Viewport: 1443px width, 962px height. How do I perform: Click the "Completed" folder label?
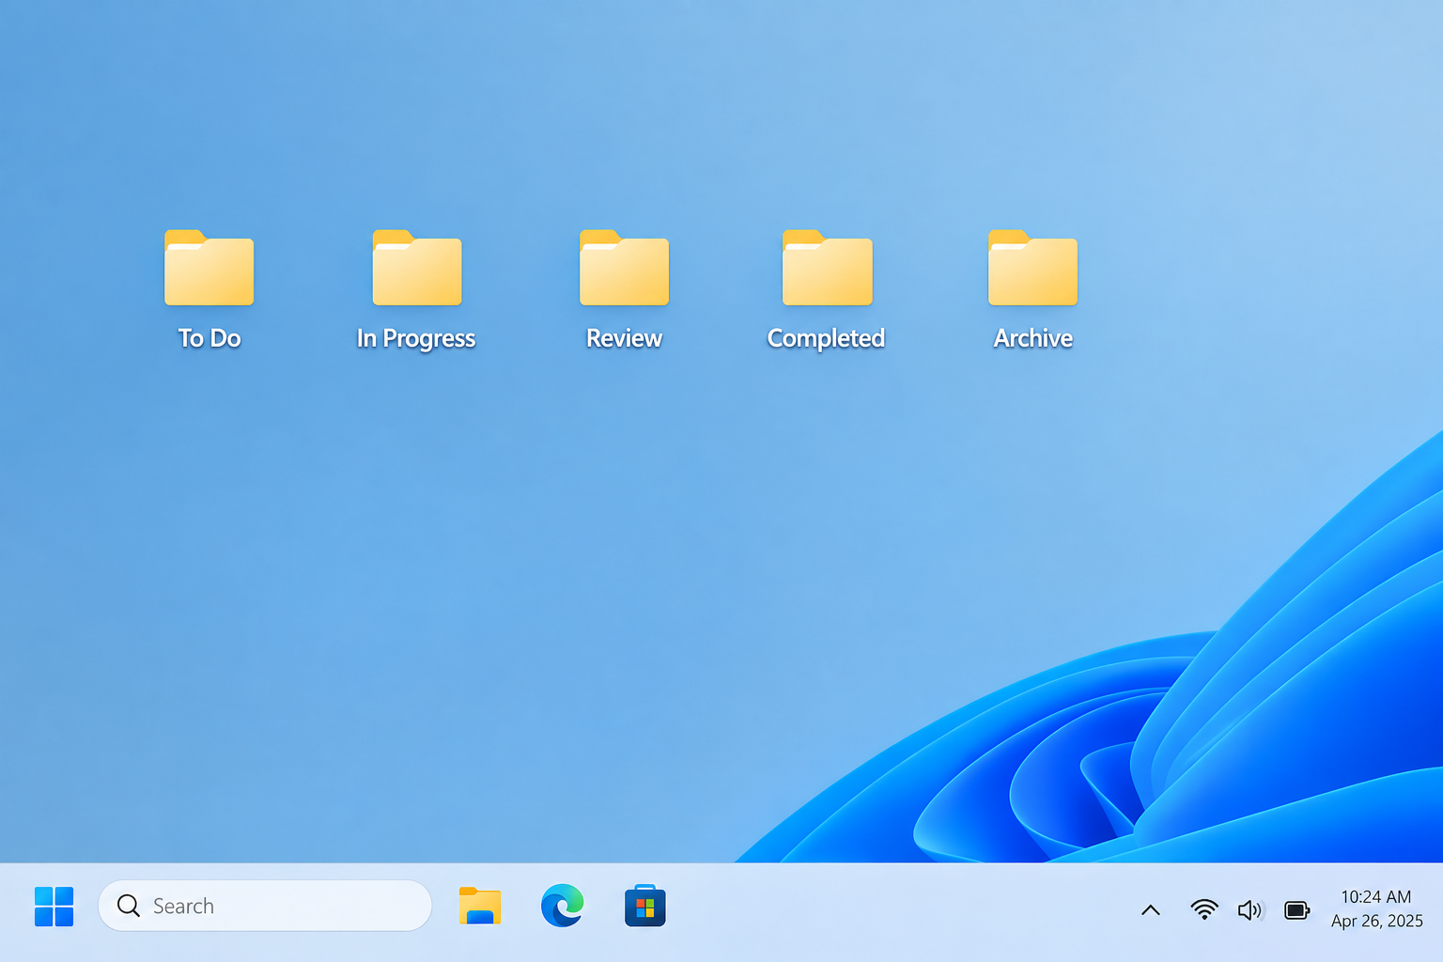click(827, 339)
